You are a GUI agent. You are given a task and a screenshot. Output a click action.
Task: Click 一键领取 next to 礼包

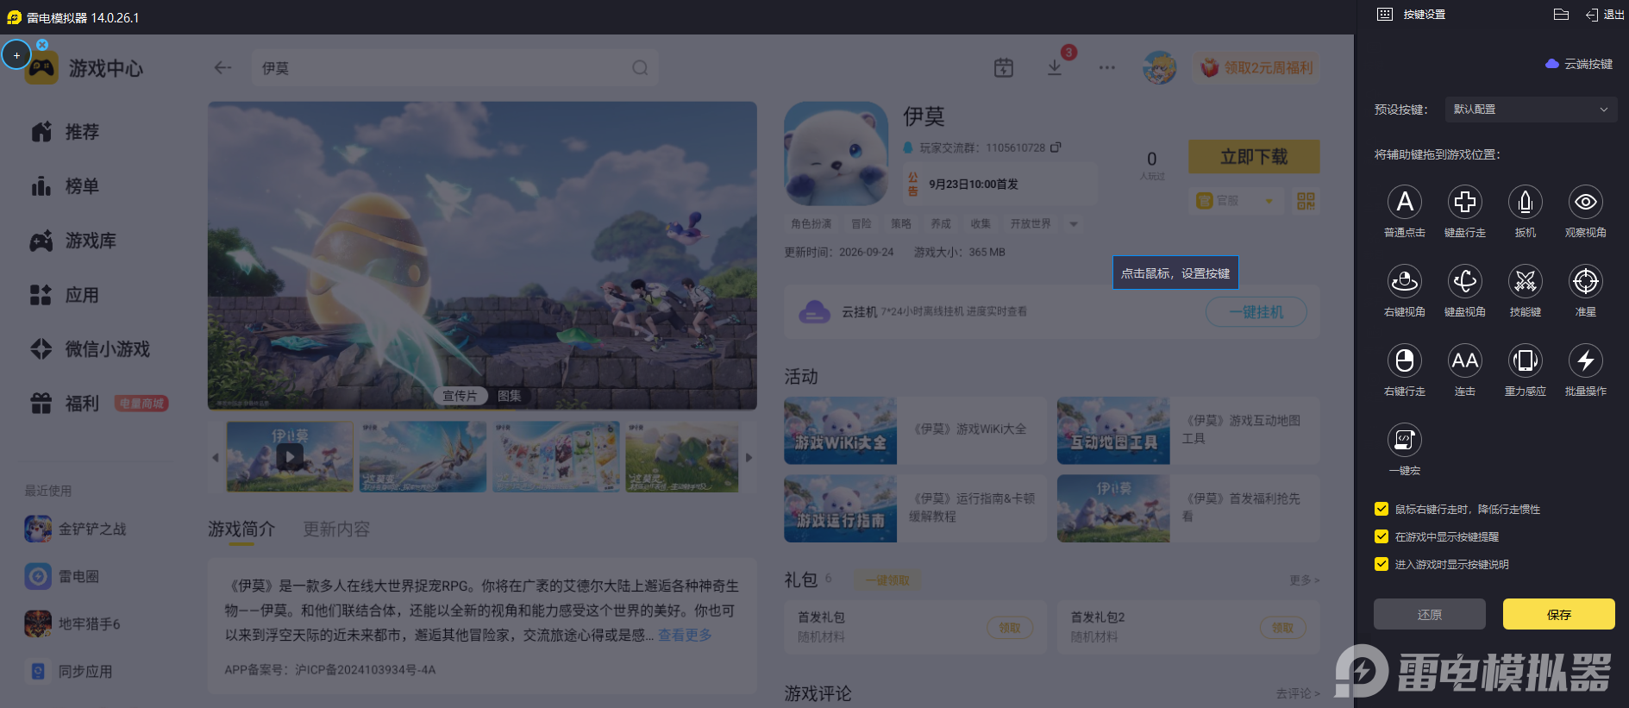pos(887,580)
